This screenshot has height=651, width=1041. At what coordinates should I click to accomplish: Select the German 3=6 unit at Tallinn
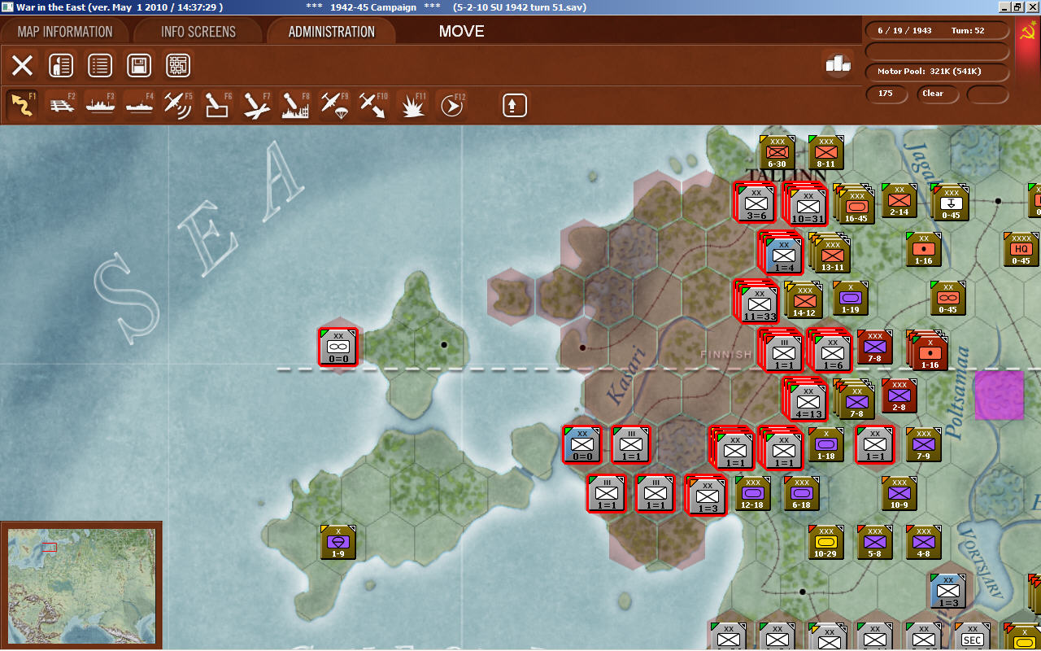755,202
